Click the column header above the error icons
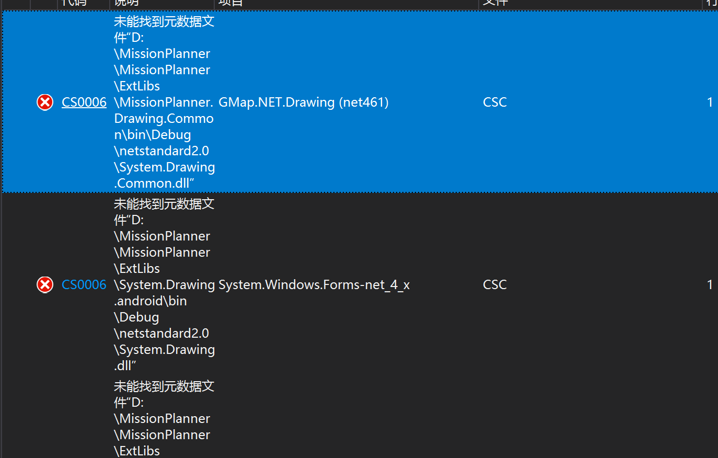The image size is (718, 458). pyautogui.click(x=44, y=4)
